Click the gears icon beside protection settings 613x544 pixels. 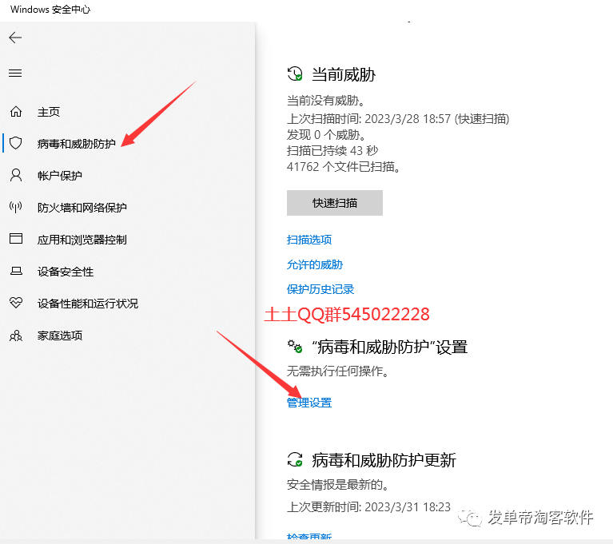(x=295, y=346)
